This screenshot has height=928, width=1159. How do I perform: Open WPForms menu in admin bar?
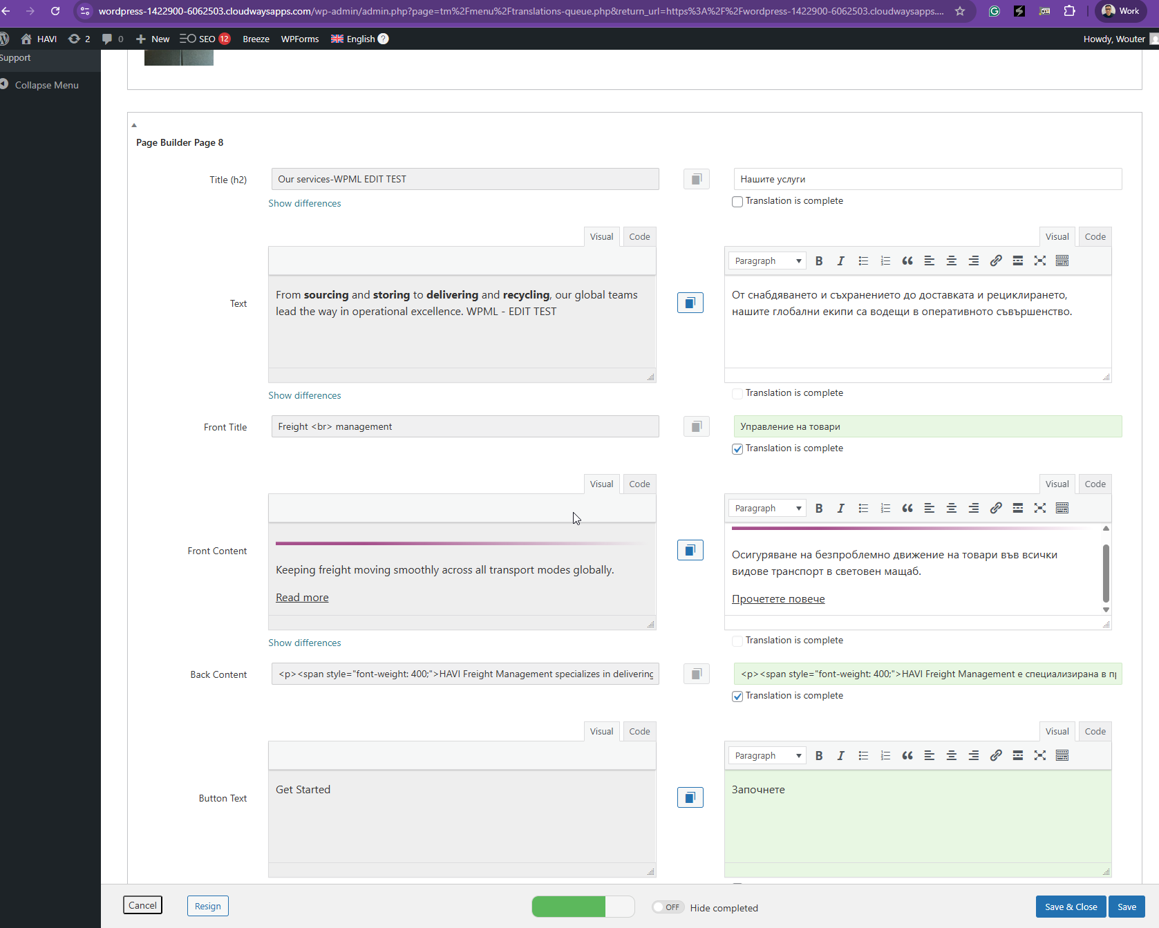click(300, 39)
